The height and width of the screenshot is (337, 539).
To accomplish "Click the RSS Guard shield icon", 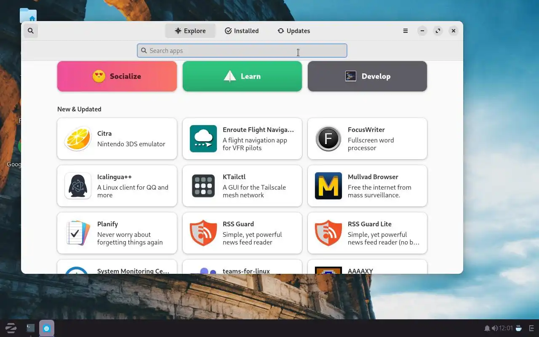I will 203,233.
